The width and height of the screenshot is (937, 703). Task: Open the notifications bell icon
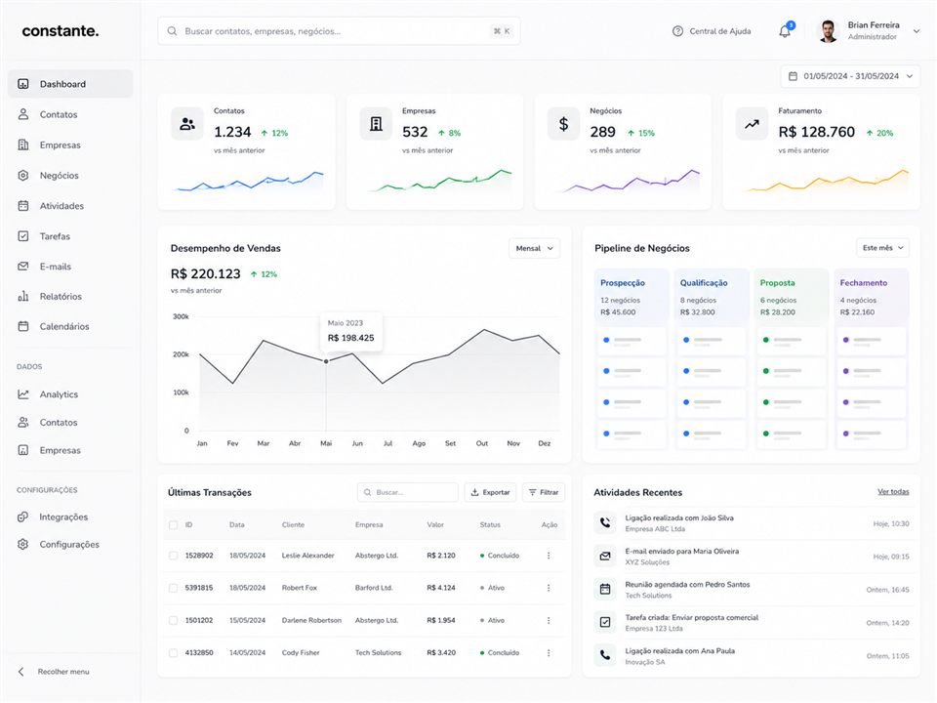tap(785, 31)
